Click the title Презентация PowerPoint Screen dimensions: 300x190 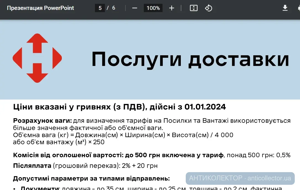(x=40, y=8)
